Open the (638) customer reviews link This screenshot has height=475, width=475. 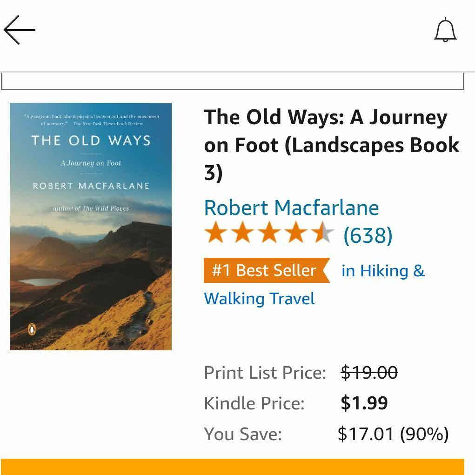368,235
